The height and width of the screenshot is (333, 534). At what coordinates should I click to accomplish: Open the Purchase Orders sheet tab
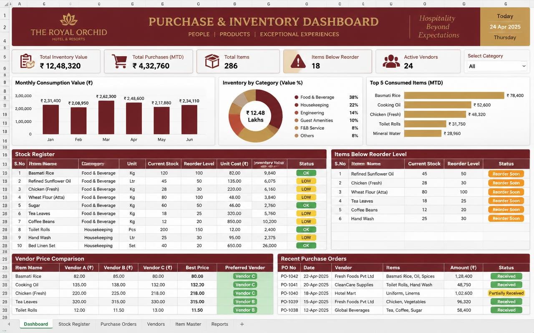click(x=118, y=324)
